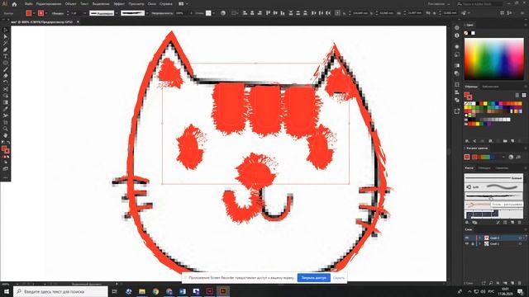The width and height of the screenshot is (529, 297).
Task: Select the calligraphic gray wavy brush
Action: click(494, 186)
